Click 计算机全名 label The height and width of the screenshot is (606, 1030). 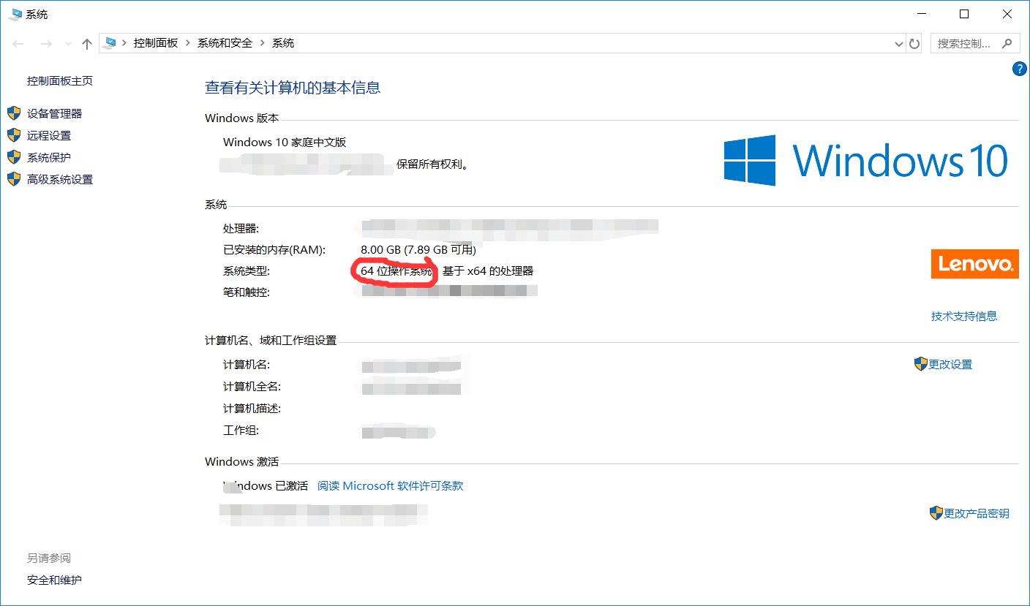252,386
